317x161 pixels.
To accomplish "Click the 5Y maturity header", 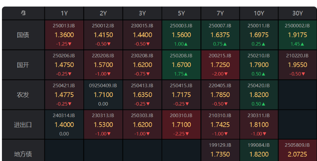I will click(x=181, y=13).
